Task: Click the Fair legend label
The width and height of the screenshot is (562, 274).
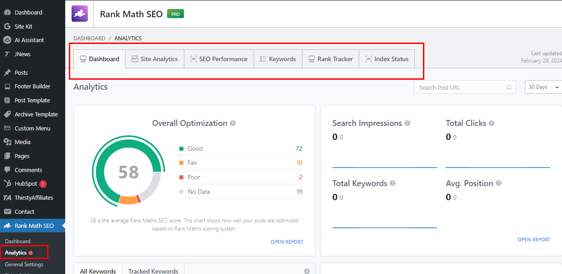Action: point(192,163)
